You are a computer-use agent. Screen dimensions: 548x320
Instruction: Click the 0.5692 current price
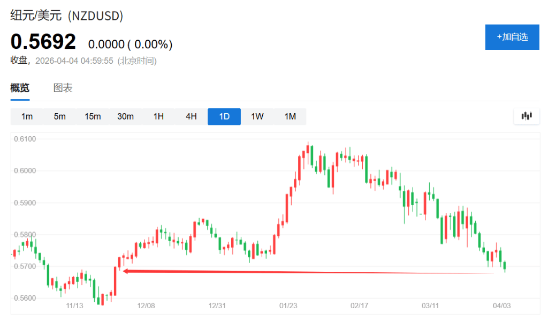(x=43, y=41)
